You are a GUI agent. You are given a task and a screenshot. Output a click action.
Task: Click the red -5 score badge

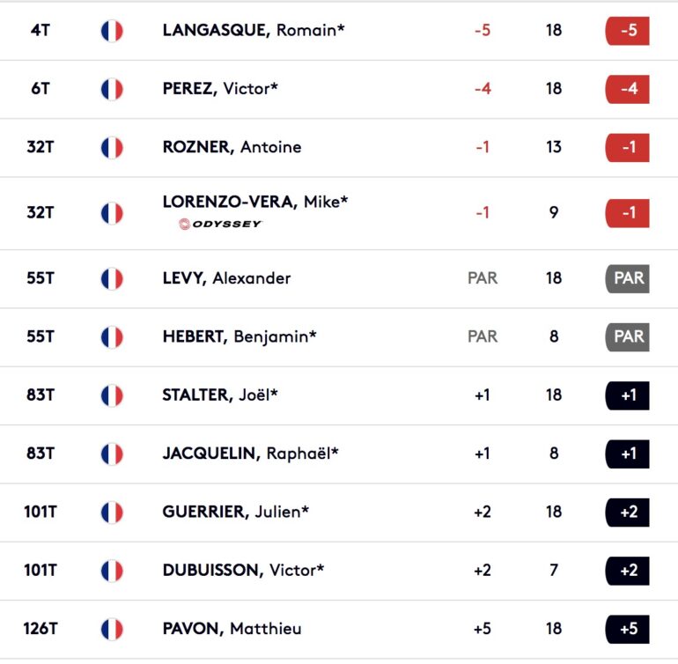(627, 31)
